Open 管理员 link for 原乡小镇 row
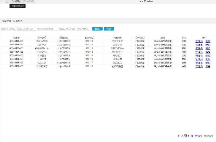This screenshot has height=142, width=216. click(199, 45)
